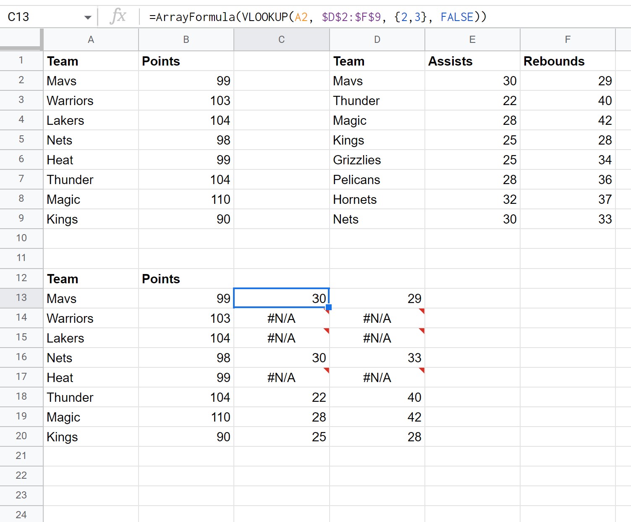Click #N/A error cell in C14
The image size is (631, 522).
tap(282, 318)
